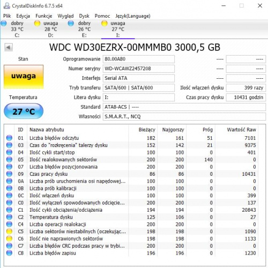This screenshot has height=268, width=268.
Task: Open the Funkcje menu
Action: point(44,16)
